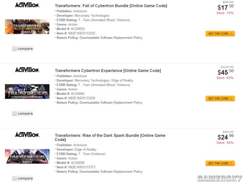Open Transformers Cybertron Experience title link
The image size is (245, 184).
tap(108, 71)
